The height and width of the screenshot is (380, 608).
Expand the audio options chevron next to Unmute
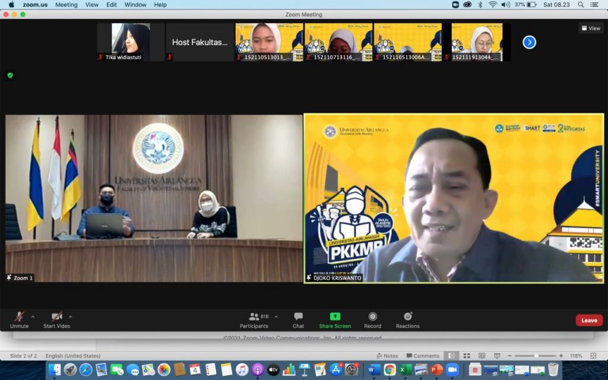pos(33,316)
